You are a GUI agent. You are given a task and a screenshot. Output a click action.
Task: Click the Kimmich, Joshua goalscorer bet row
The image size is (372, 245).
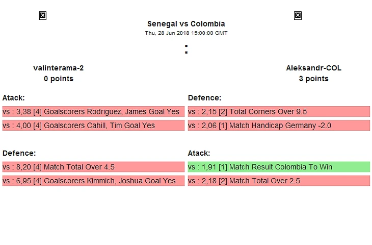point(93,181)
